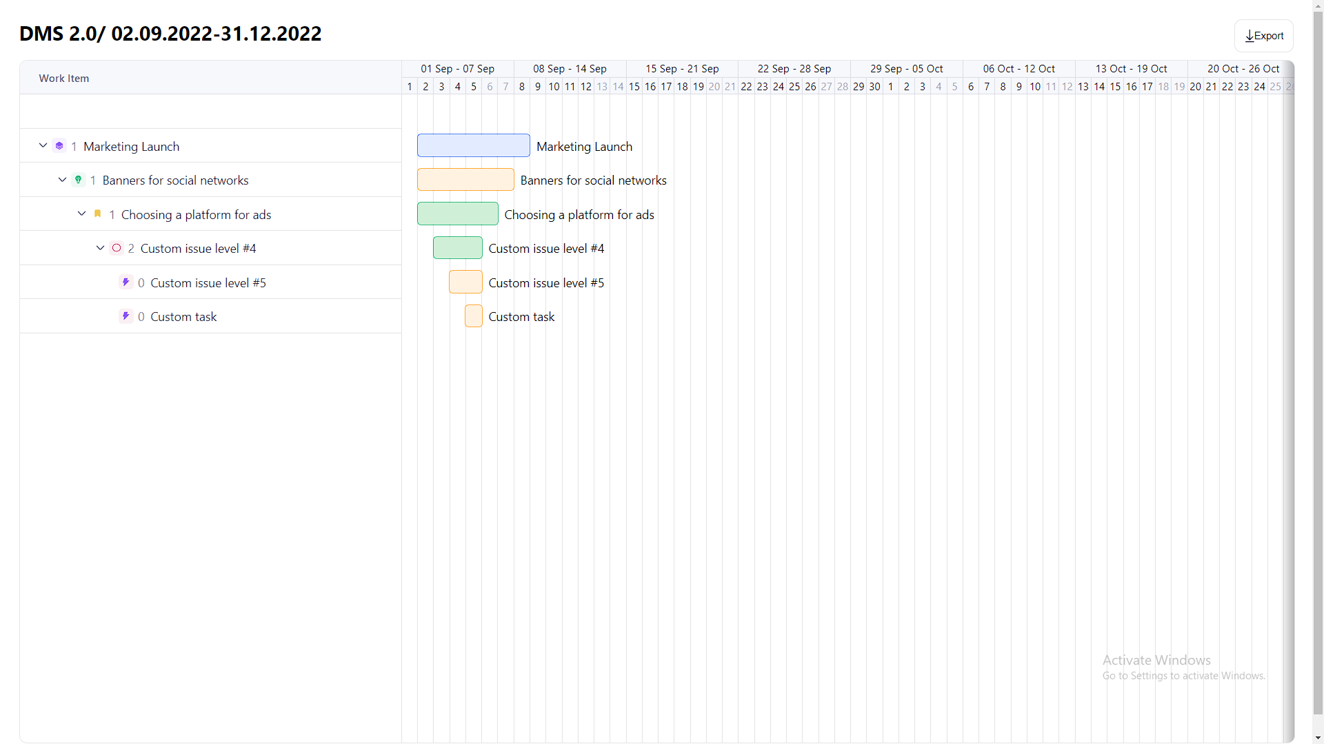The height and width of the screenshot is (744, 1324).
Task: Click the blue Marketing Launch Gantt bar
Action: (474, 145)
